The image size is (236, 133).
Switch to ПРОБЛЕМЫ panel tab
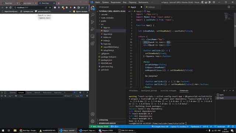(x=133, y=91)
